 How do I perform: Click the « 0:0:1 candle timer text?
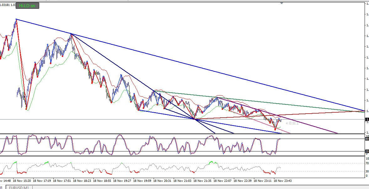(292, 123)
